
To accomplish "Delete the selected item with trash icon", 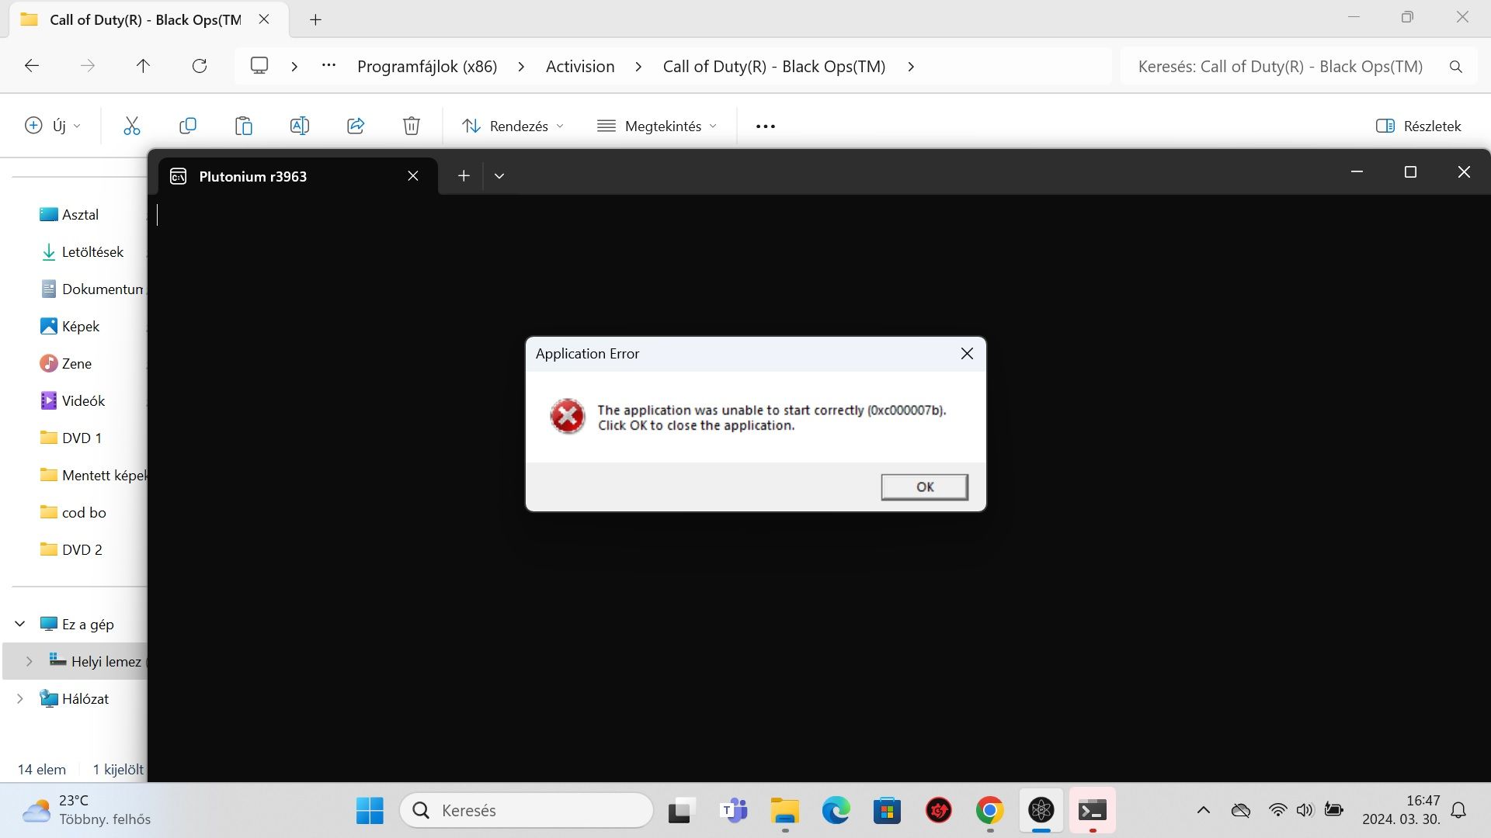I will (412, 126).
